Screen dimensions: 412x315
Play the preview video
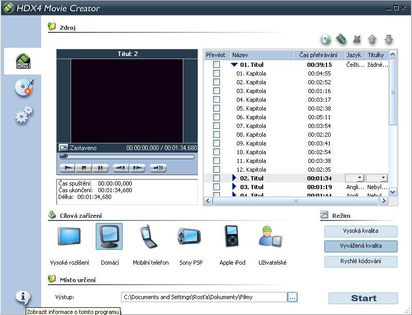click(67, 168)
